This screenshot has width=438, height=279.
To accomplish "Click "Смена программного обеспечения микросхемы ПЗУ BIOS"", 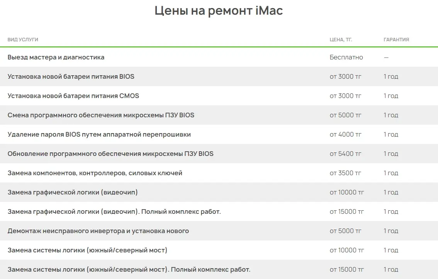I will tap(101, 115).
